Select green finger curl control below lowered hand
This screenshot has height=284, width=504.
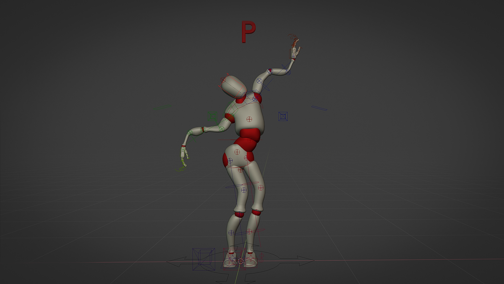(181, 169)
